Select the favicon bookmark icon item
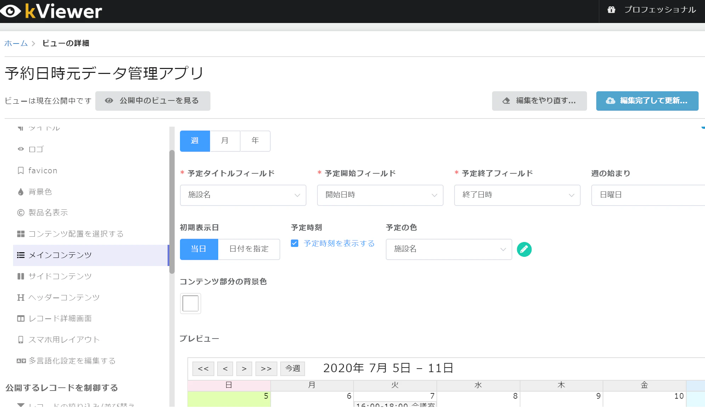Image resolution: width=705 pixels, height=410 pixels. coord(21,171)
